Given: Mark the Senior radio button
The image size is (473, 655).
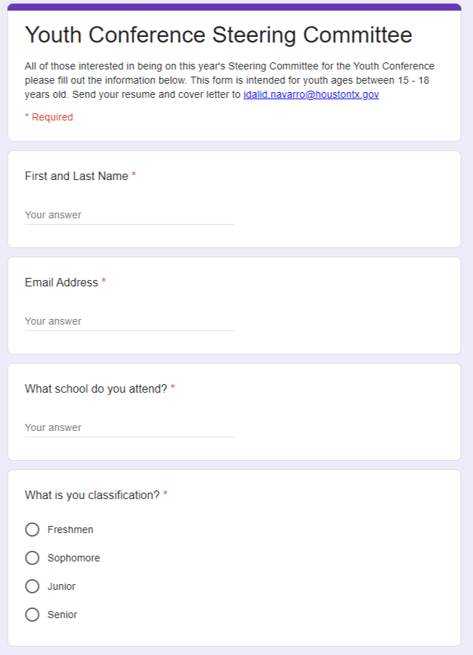Looking at the screenshot, I should (x=32, y=615).
